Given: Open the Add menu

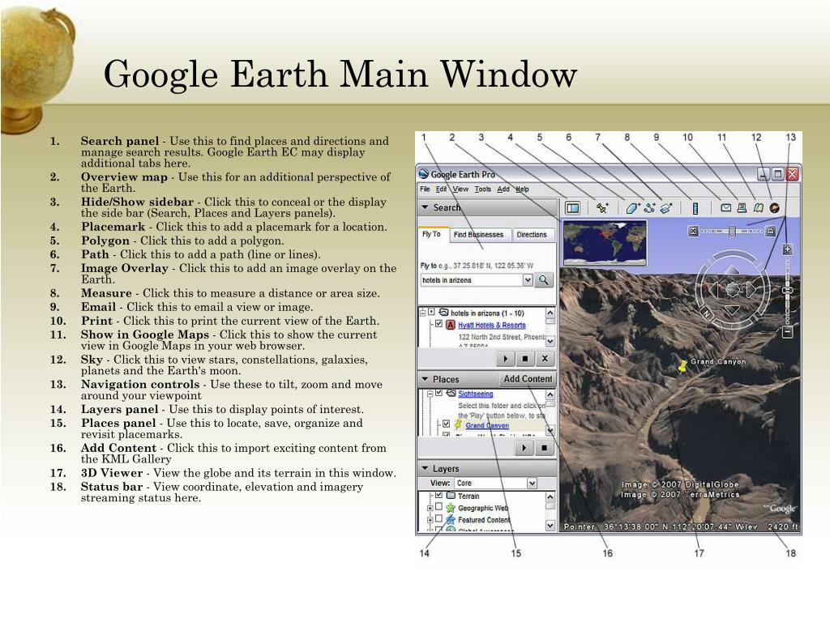Looking at the screenshot, I should click(x=503, y=189).
